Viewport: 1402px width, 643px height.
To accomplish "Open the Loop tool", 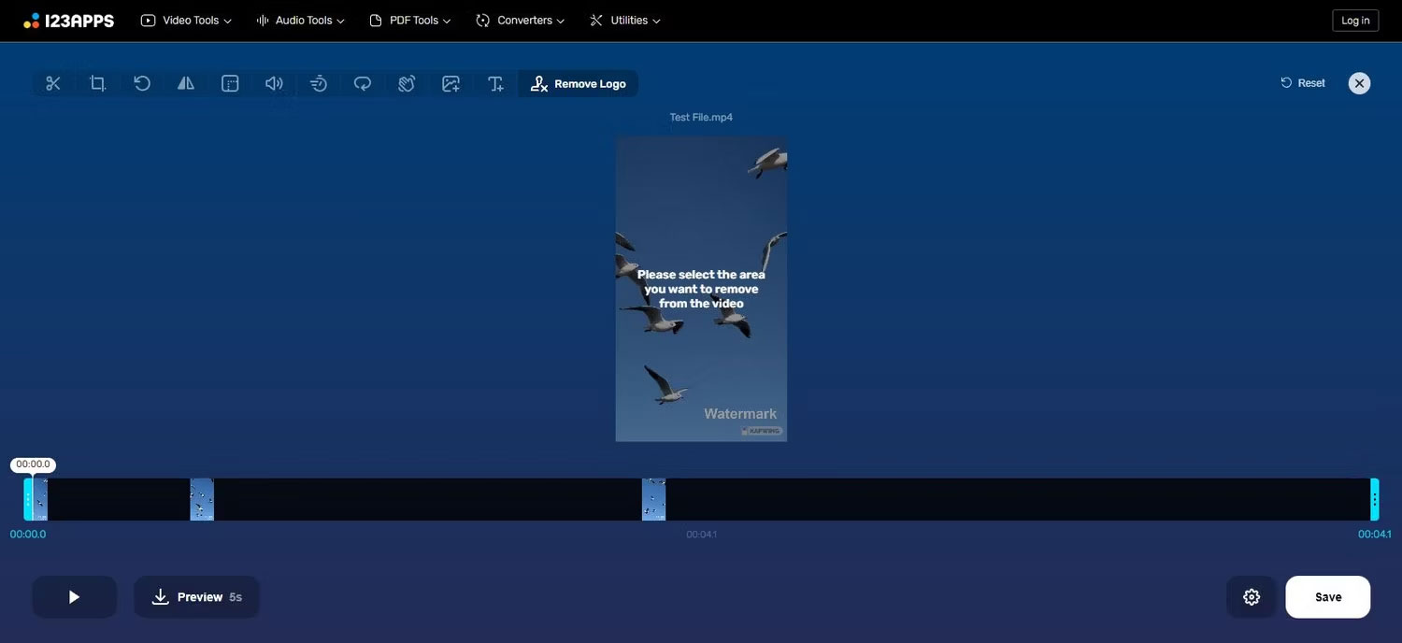I will click(362, 83).
